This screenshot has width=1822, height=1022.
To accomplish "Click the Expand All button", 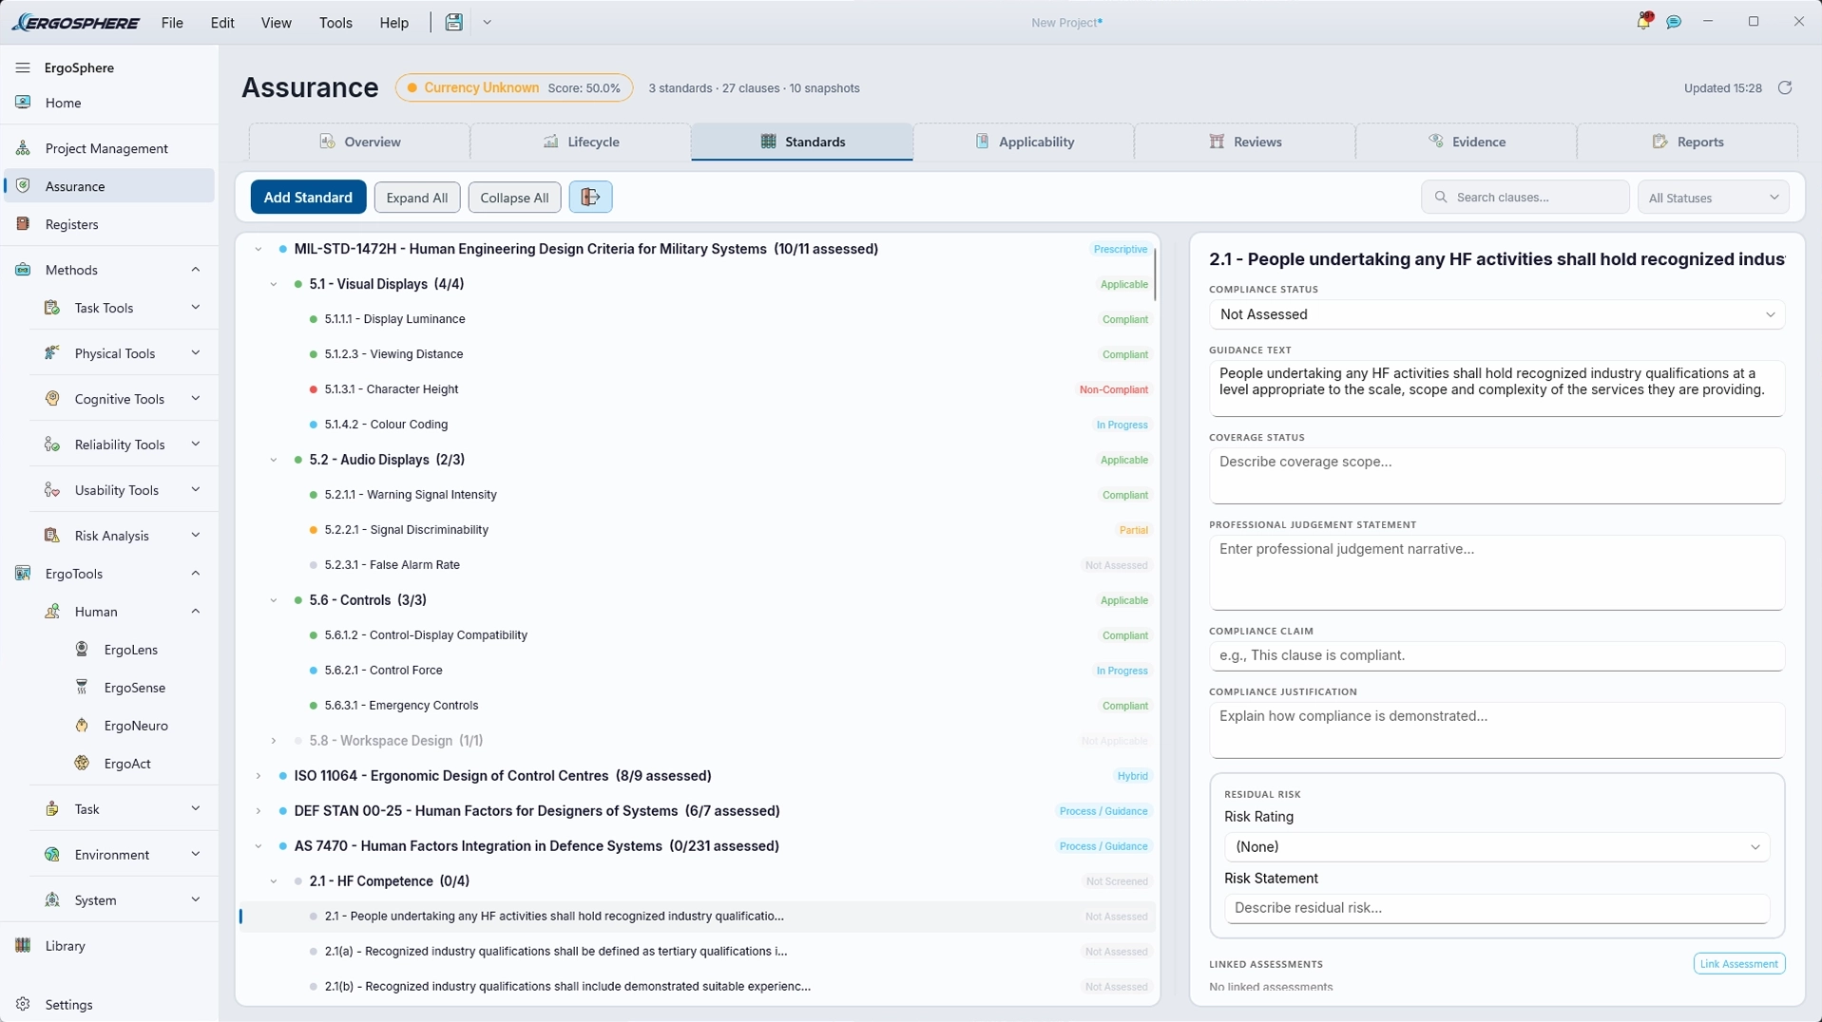I will click(x=417, y=198).
